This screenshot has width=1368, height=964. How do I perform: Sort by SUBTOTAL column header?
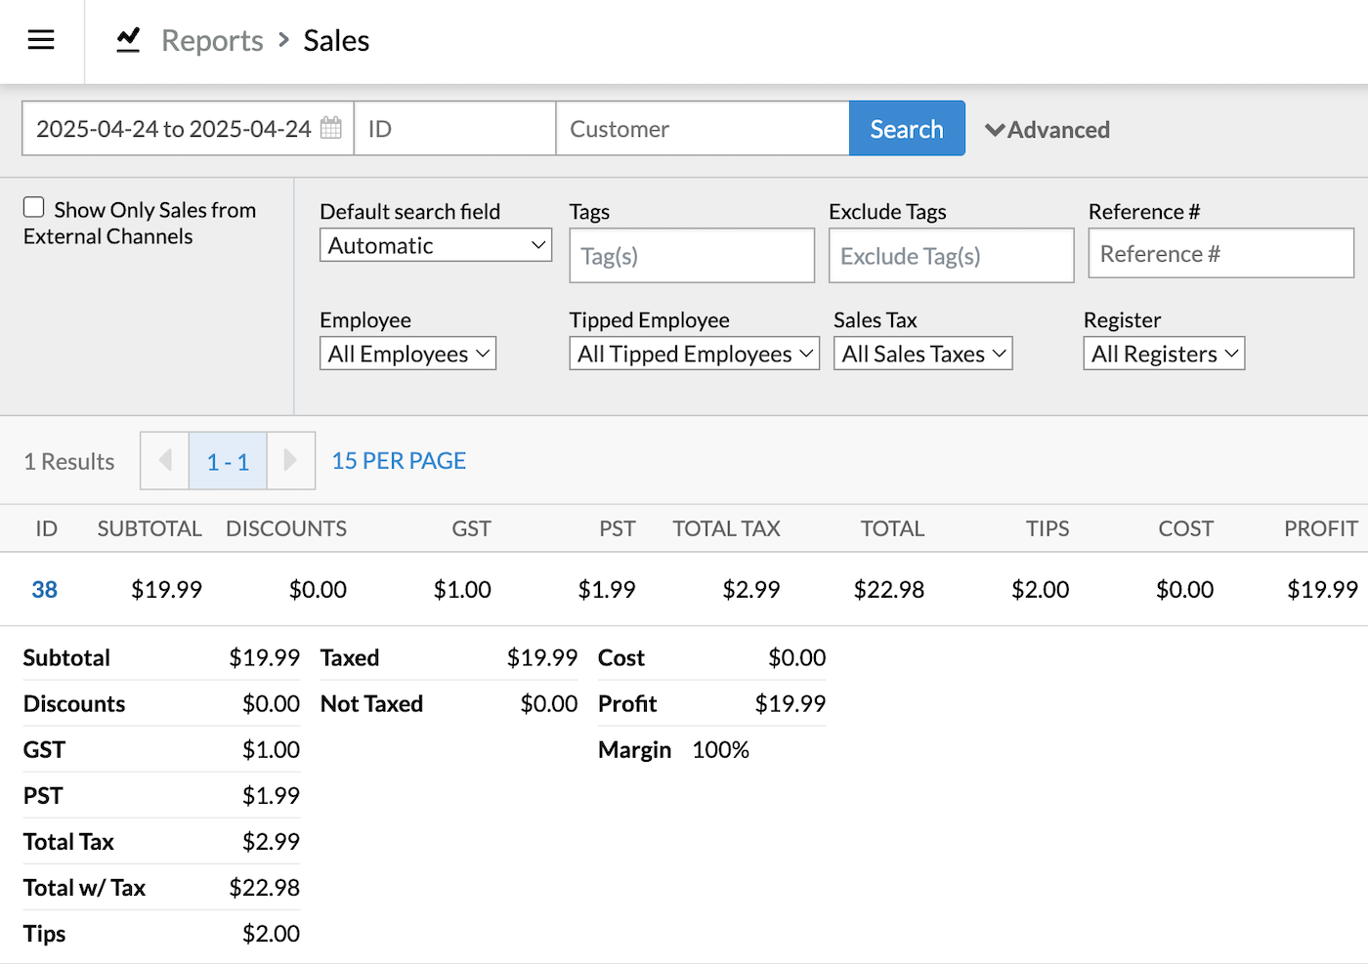click(x=150, y=528)
